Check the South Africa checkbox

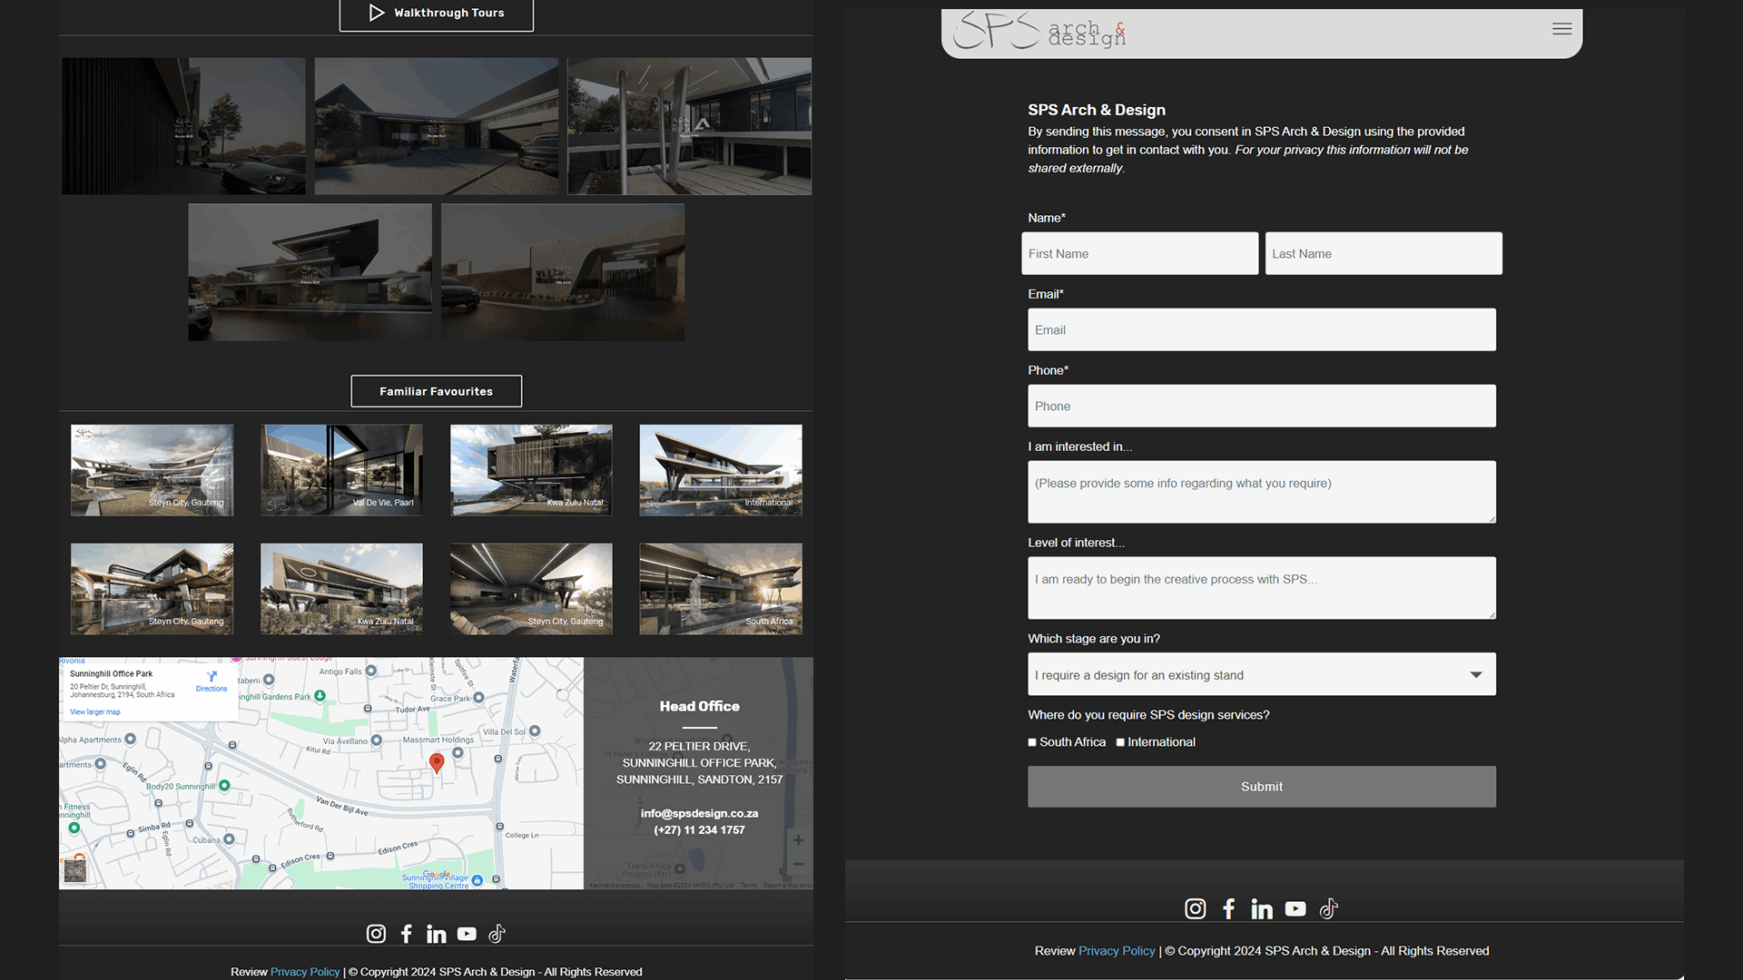[1032, 742]
